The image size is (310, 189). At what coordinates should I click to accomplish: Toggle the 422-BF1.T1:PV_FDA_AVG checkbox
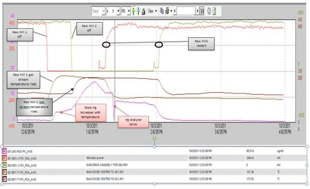pyautogui.click(x=4, y=179)
